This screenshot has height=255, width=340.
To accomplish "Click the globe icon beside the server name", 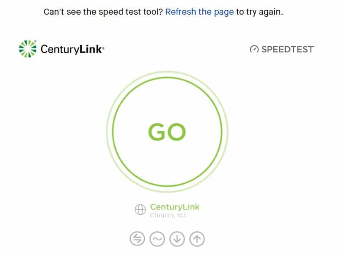I will pos(140,210).
